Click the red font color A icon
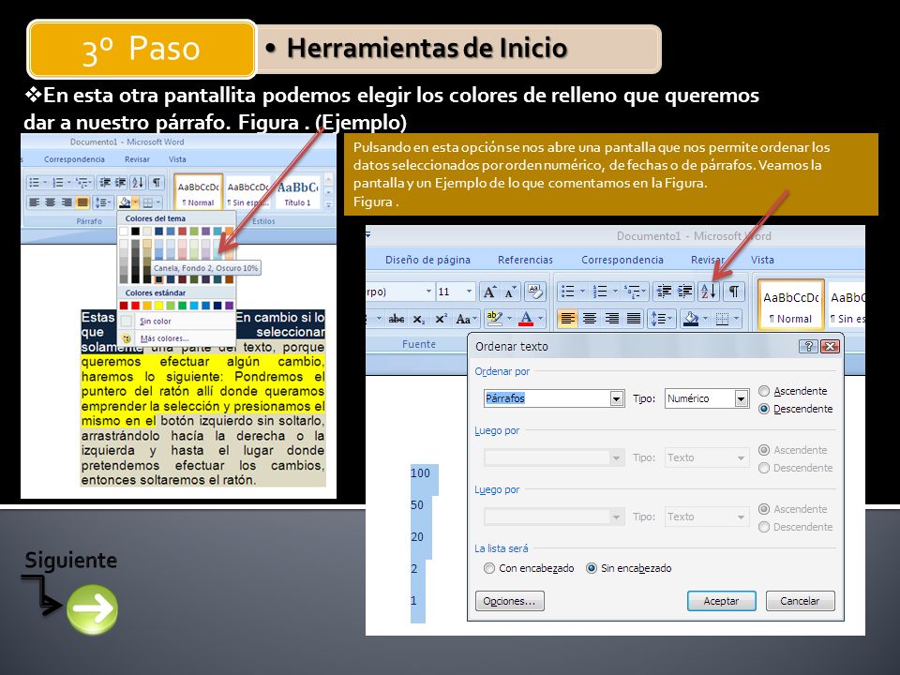Image resolution: width=900 pixels, height=675 pixels. coord(526,318)
